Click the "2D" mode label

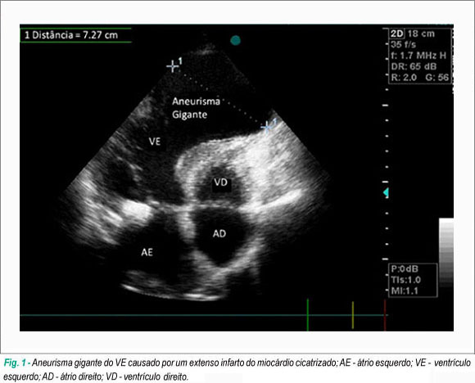point(397,34)
